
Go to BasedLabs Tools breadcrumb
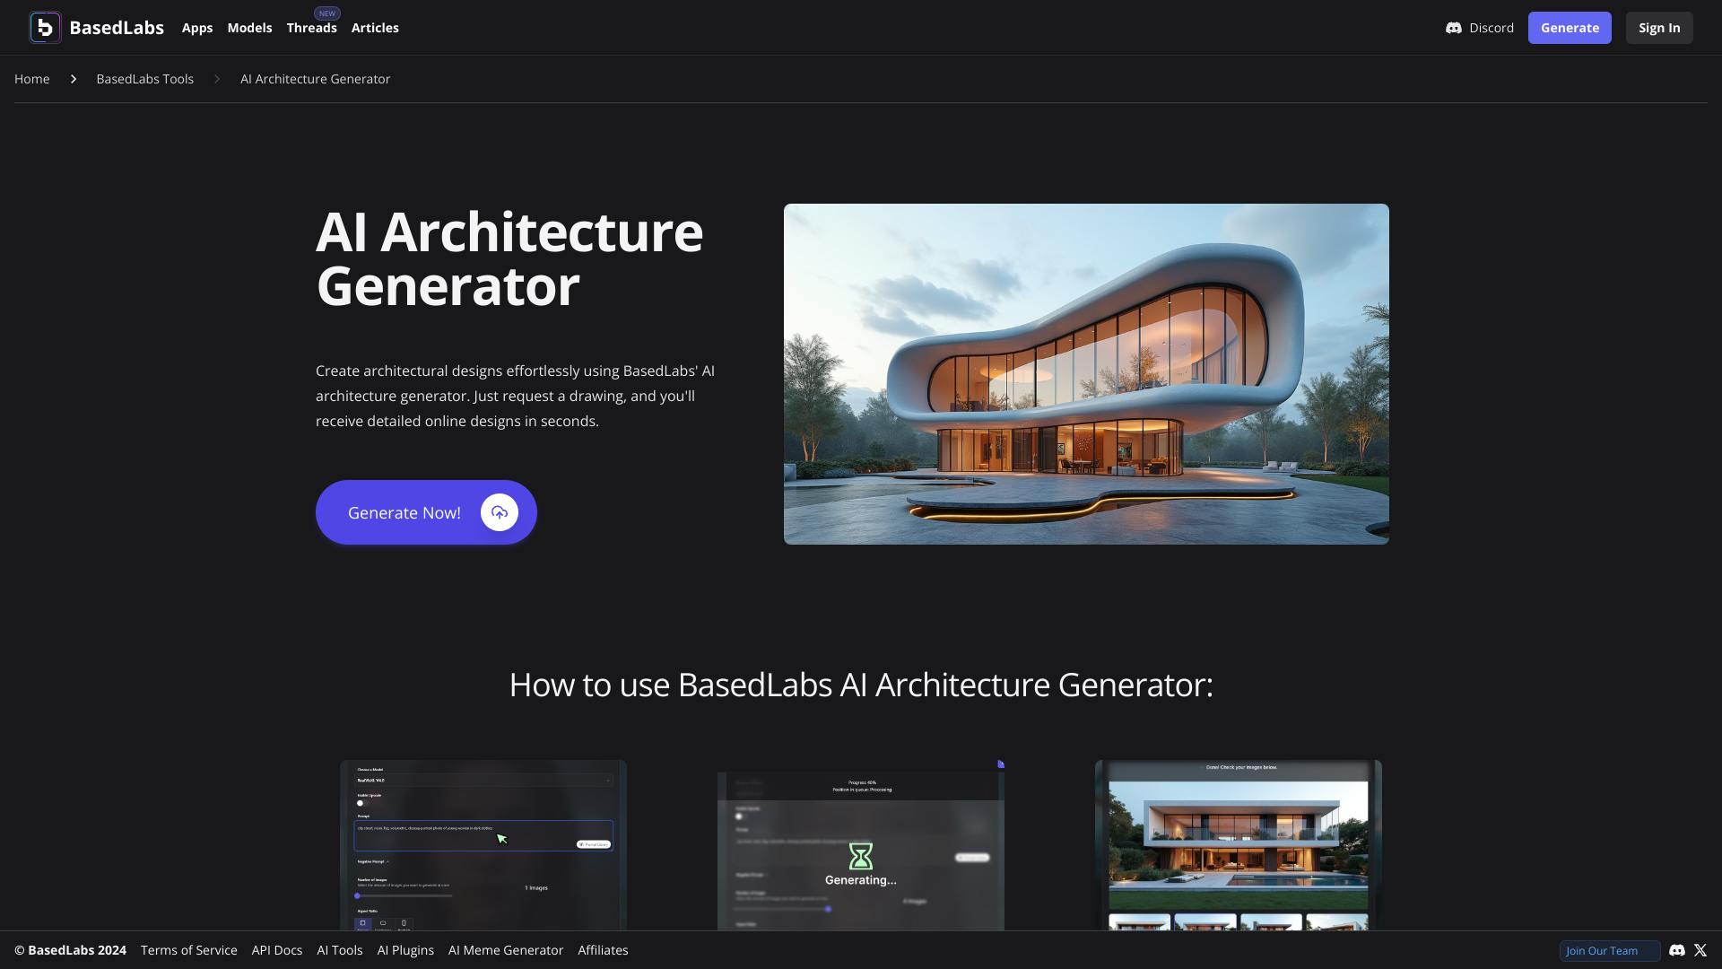tap(145, 79)
